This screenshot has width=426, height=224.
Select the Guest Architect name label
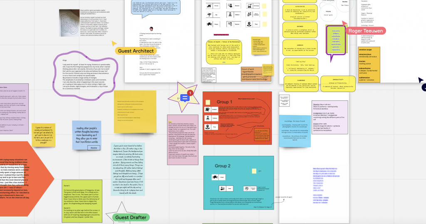click(136, 51)
